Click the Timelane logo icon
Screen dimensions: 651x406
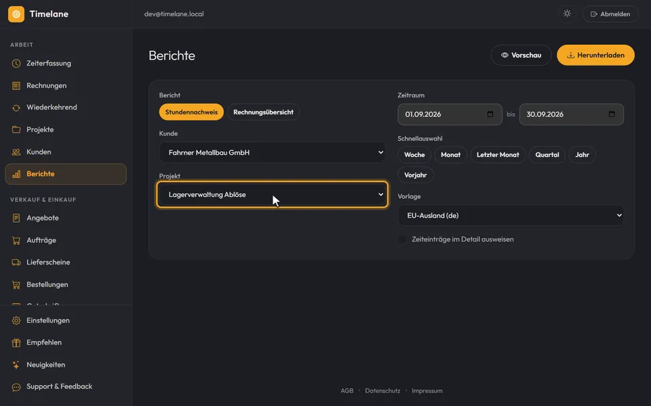click(16, 14)
